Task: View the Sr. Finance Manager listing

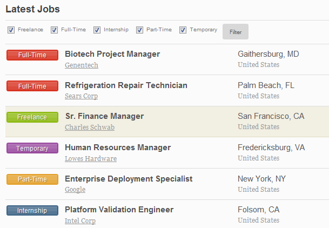Action: pyautogui.click(x=104, y=116)
